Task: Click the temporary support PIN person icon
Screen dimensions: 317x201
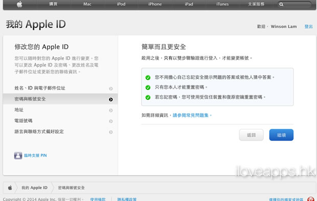Action: click(x=18, y=155)
